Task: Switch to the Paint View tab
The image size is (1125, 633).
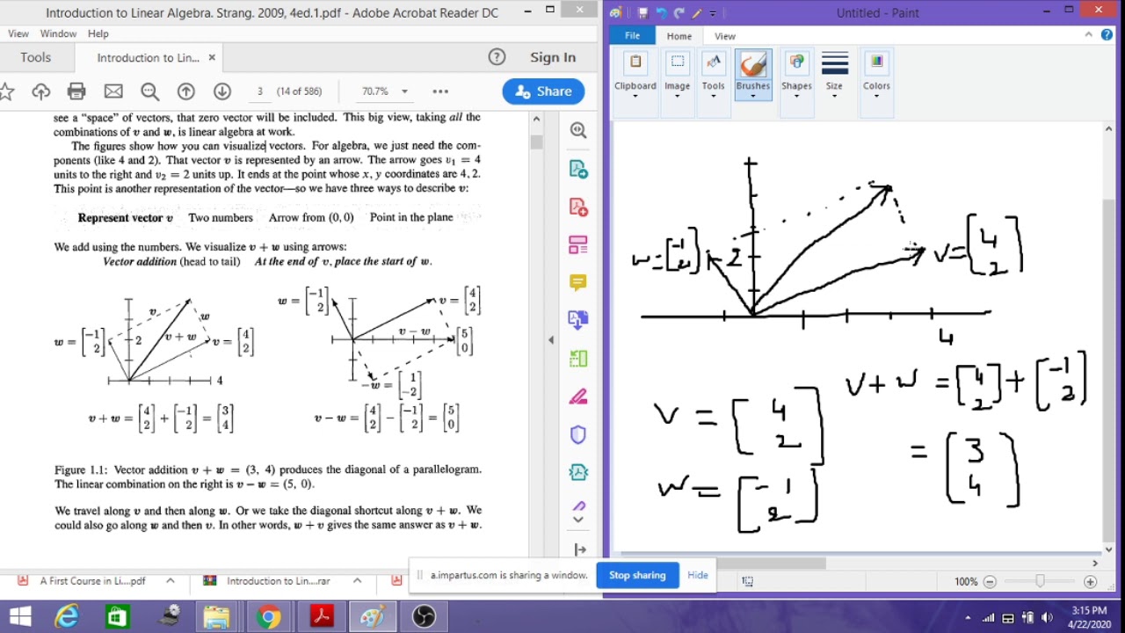Action: pos(725,36)
